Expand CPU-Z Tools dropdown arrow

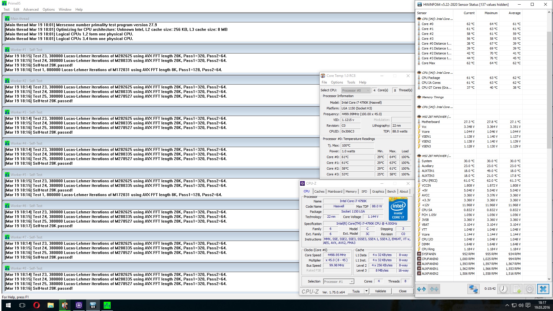[x=366, y=291]
